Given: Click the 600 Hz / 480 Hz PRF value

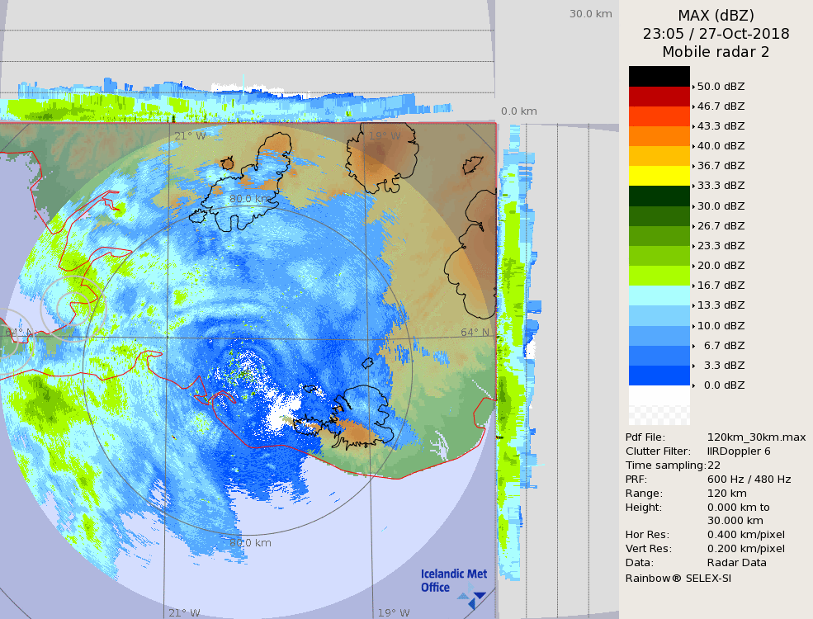Looking at the screenshot, I should pyautogui.click(x=749, y=480).
